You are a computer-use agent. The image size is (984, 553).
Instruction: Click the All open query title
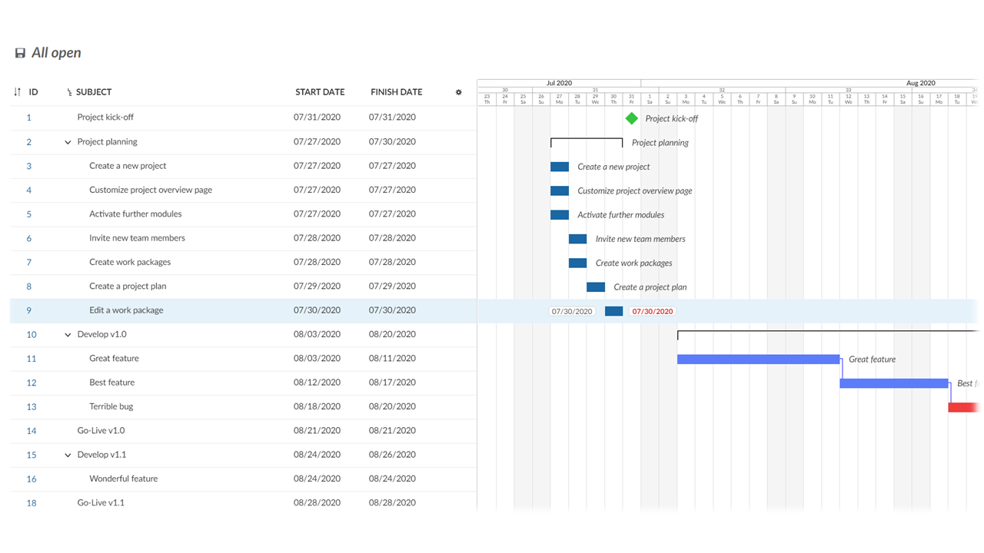(56, 53)
